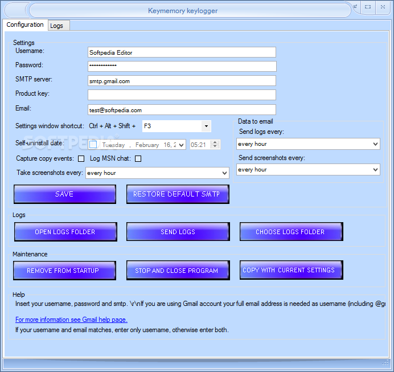The image size is (394, 372).
Task: Close the Keymemory keylogger window
Action: [x=383, y=7]
